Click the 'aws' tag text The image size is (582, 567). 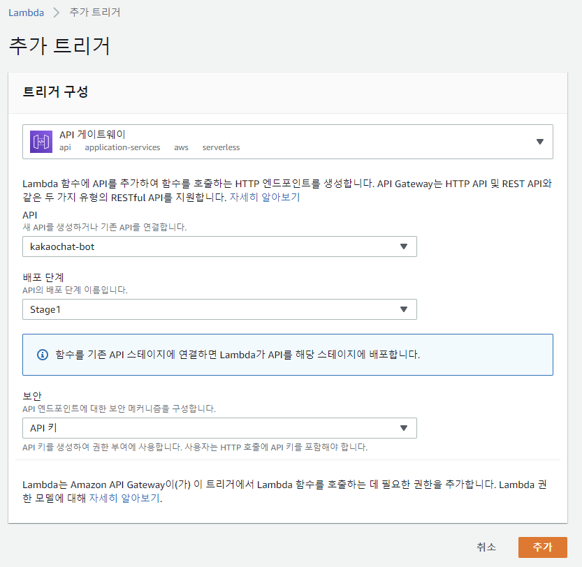[x=181, y=148]
